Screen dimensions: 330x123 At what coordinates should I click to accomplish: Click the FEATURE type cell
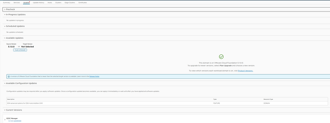(x=216, y=103)
